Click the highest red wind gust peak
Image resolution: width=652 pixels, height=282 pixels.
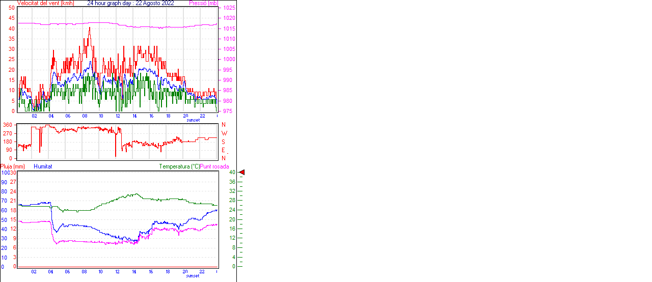click(x=90, y=28)
